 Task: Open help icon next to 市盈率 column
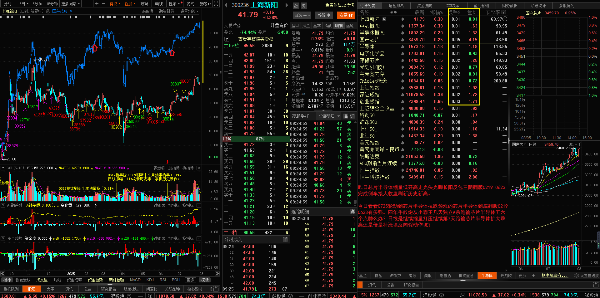tap(504, 12)
